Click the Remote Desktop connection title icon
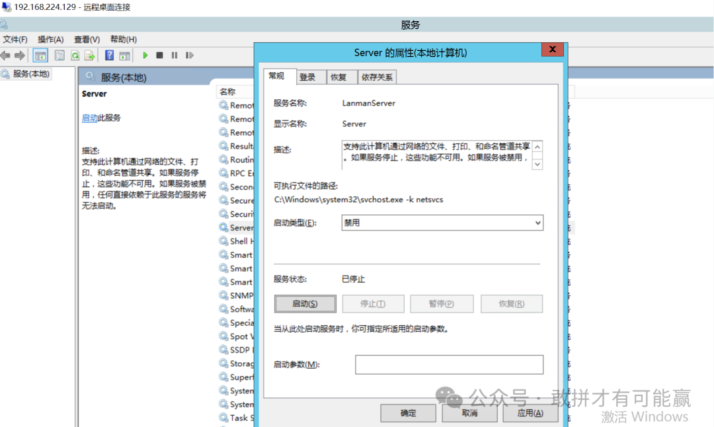Screen dimensions: 714x427 click(x=7, y=7)
